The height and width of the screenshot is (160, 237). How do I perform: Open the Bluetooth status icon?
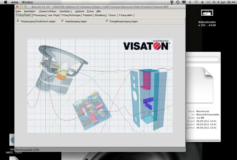point(190,2)
